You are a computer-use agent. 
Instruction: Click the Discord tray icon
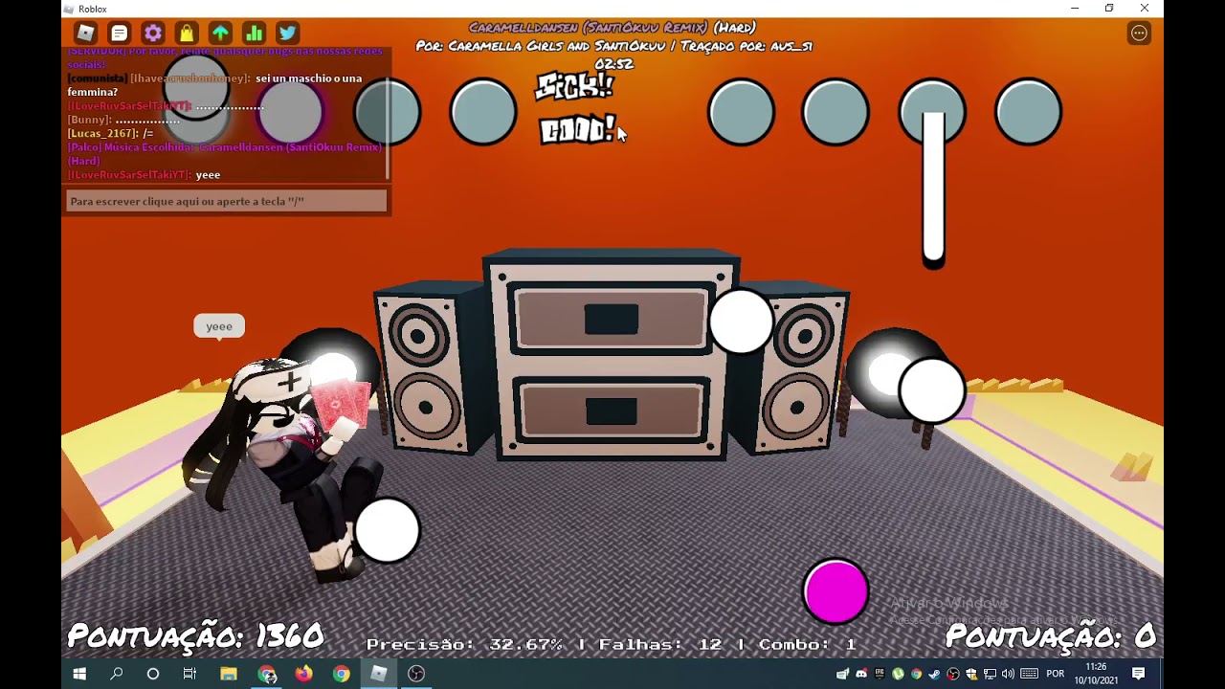[861, 674]
